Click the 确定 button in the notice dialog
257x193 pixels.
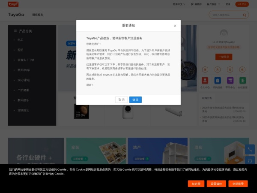pyautogui.click(x=135, y=100)
